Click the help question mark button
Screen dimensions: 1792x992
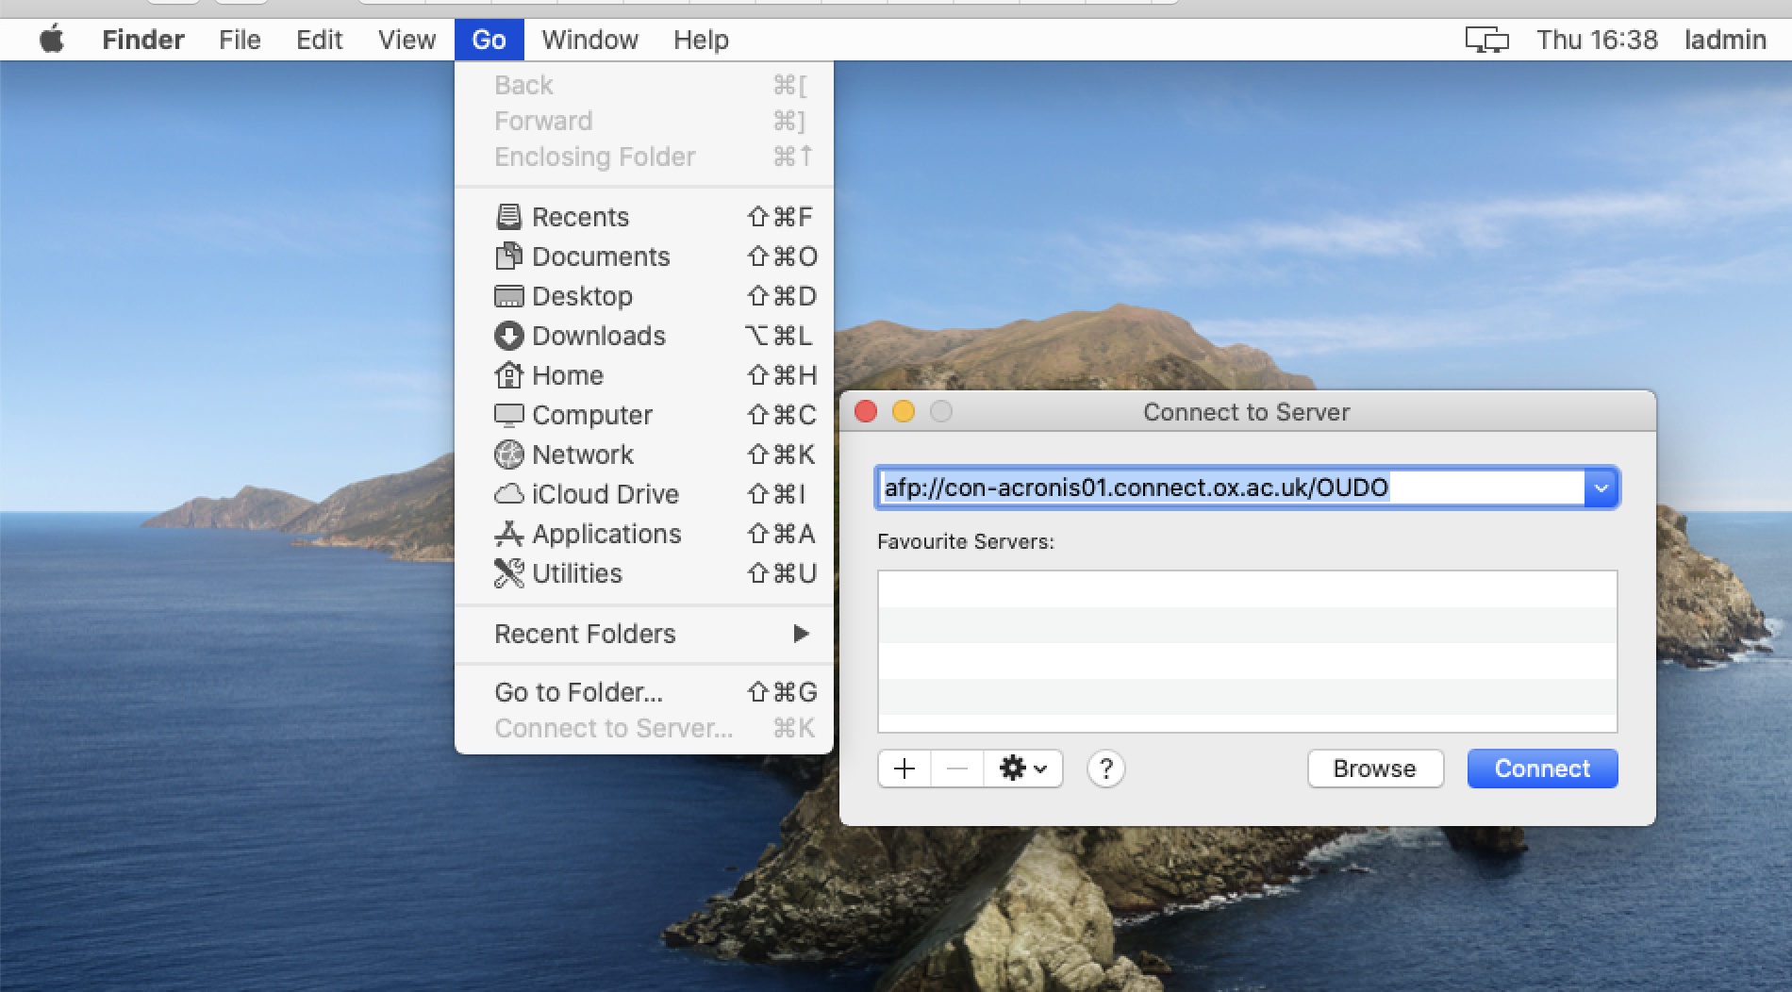[x=1105, y=769]
